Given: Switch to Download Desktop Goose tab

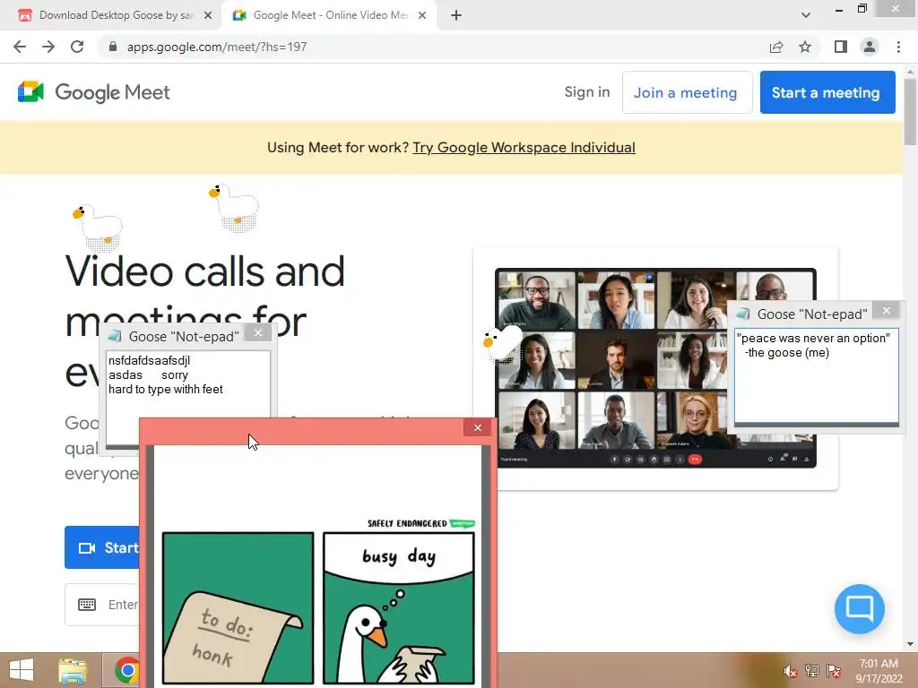Looking at the screenshot, I should click(x=115, y=15).
